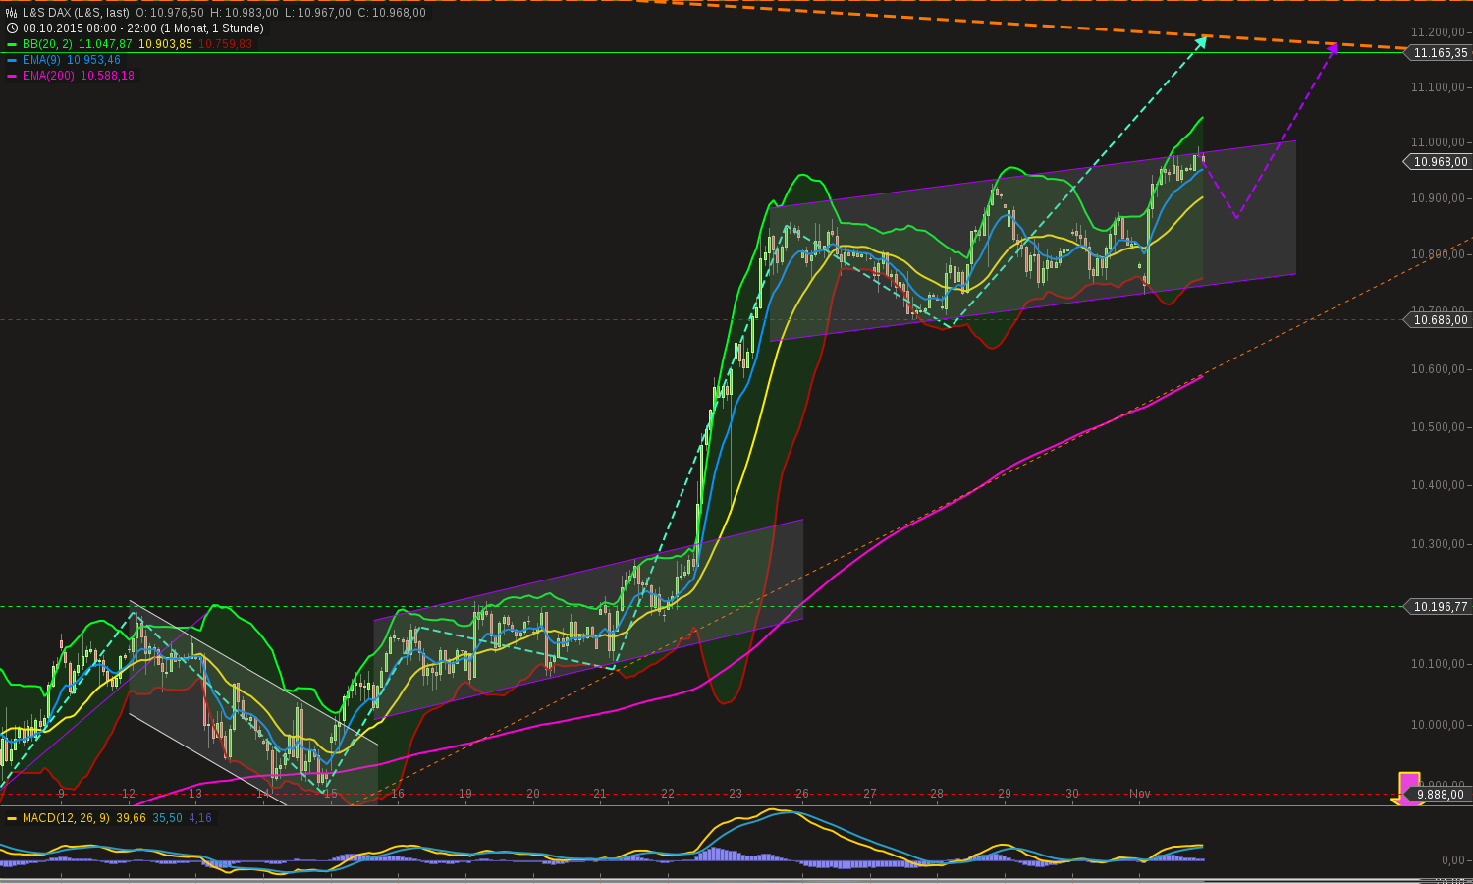Click date axis label 19
Viewport: 1473px width, 884px height.
tap(465, 794)
